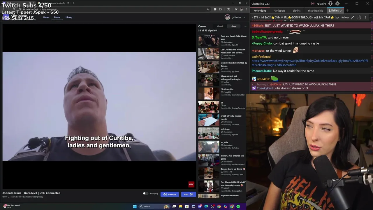
Task: Open the Chrome three-dots menu
Action: click(x=247, y=9)
